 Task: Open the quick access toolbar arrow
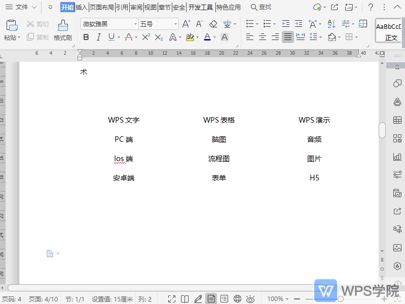(x=50, y=7)
